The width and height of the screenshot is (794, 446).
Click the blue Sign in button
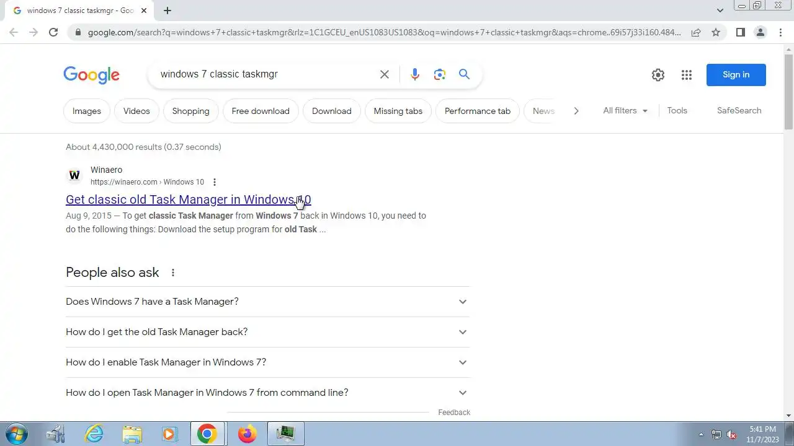[x=736, y=75]
